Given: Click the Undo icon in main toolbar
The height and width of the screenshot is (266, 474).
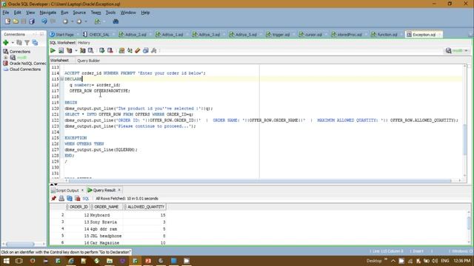Looking at the screenshot, I should [x=44, y=21].
